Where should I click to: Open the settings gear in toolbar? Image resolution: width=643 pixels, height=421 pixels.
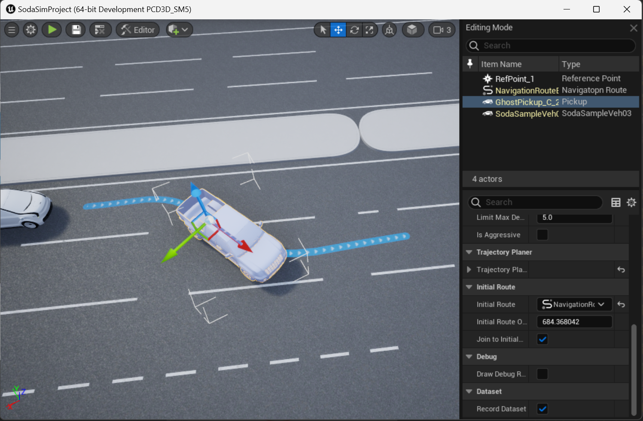(30, 30)
